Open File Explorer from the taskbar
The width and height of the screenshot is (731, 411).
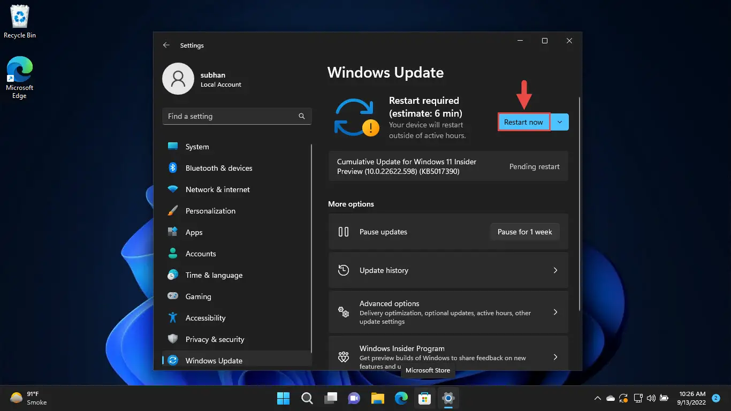(x=378, y=398)
